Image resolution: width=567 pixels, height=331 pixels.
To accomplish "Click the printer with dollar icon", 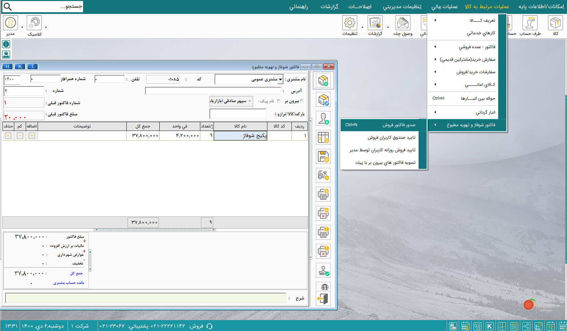I will (x=323, y=195).
